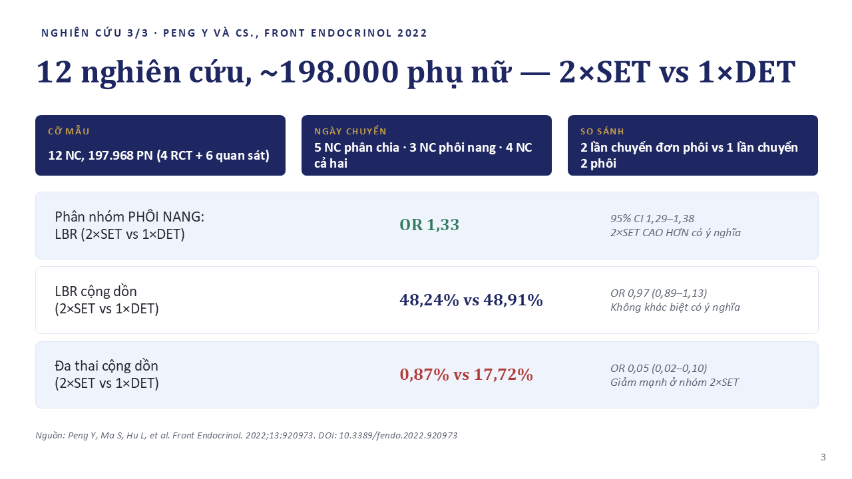Click the Không khác biệt có ý nghĩa text

pos(675,307)
